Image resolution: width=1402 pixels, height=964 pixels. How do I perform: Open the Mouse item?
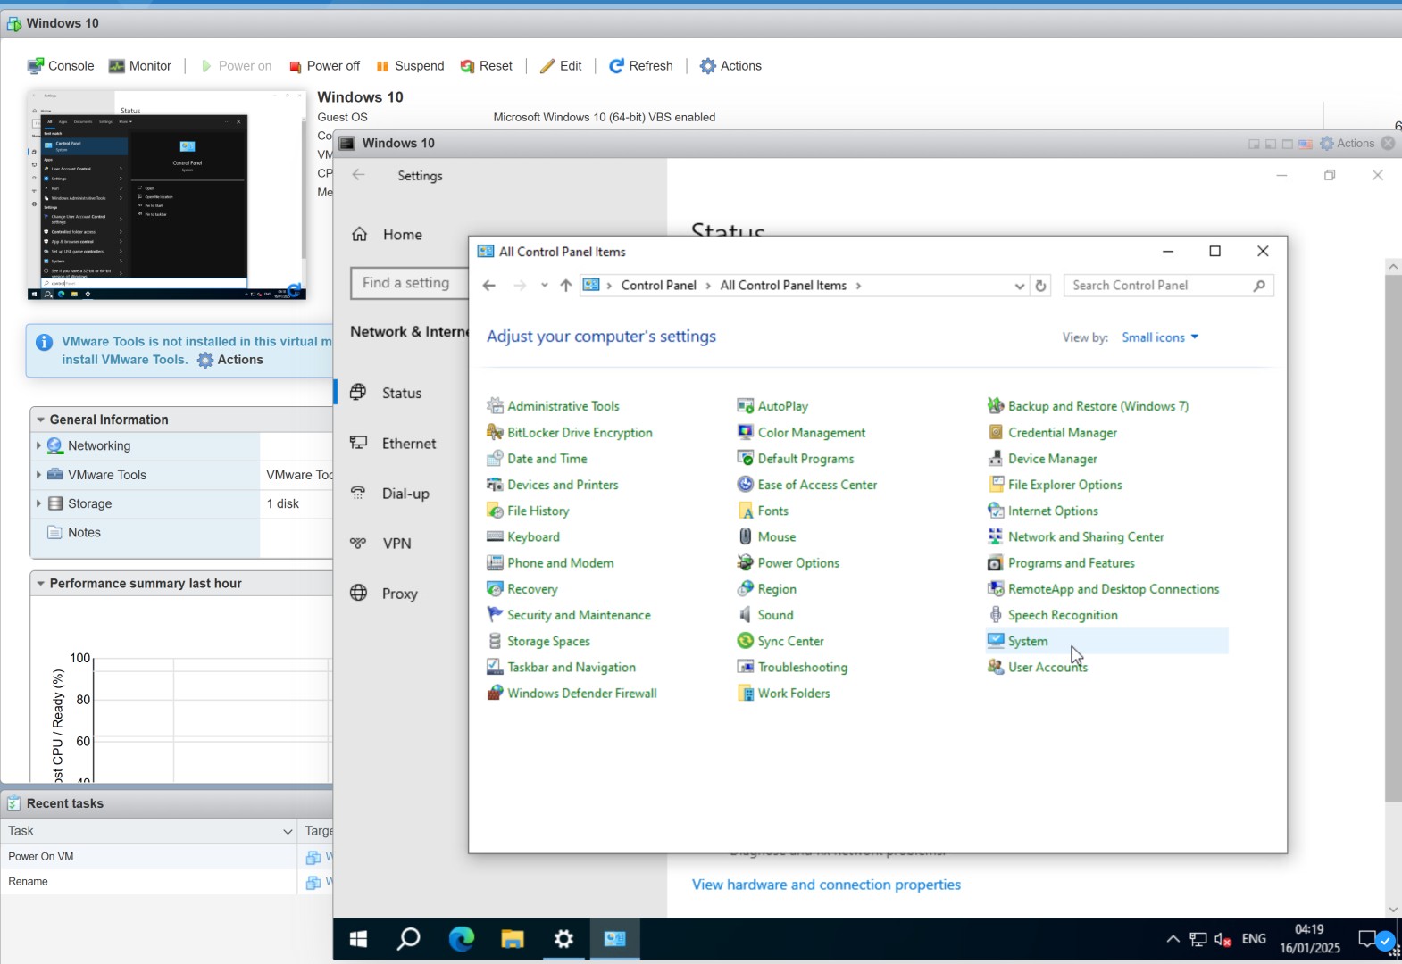[766, 536]
